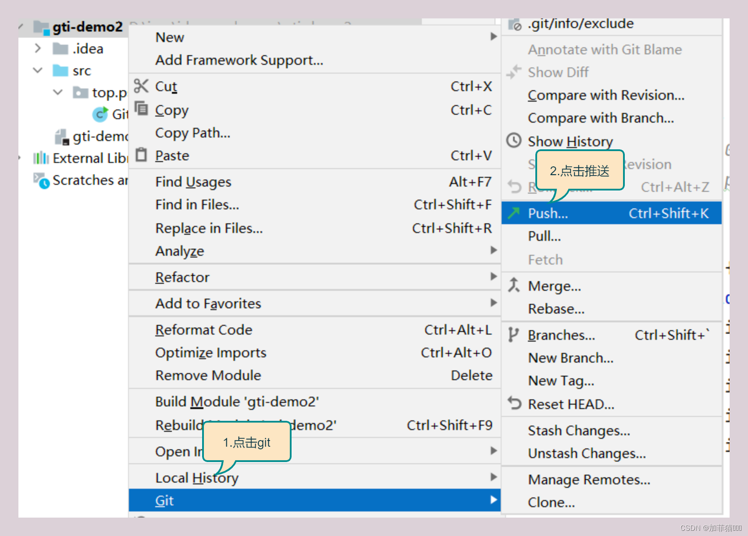
Task: Choose Copy Path from context menu
Action: (x=315, y=133)
